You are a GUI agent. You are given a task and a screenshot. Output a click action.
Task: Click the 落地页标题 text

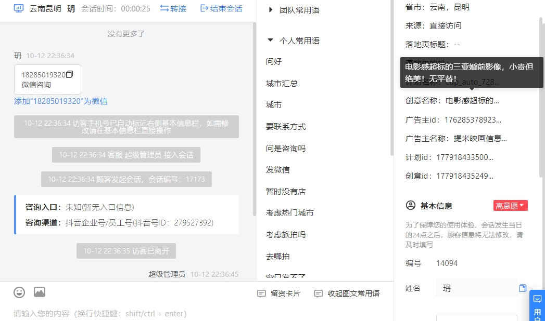(433, 44)
